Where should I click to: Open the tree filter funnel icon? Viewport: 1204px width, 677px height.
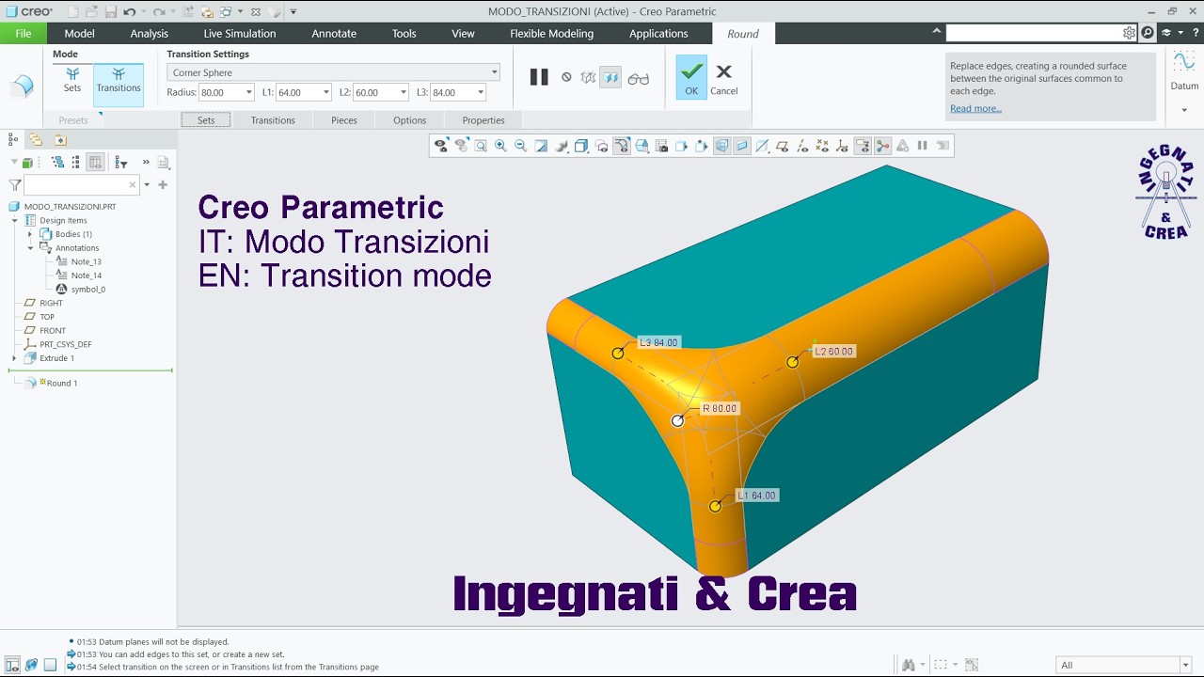(14, 185)
